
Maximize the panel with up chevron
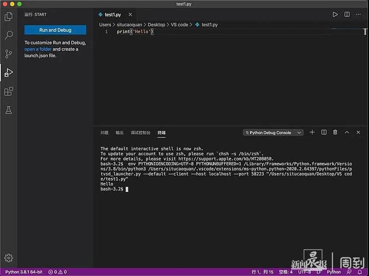point(347,132)
